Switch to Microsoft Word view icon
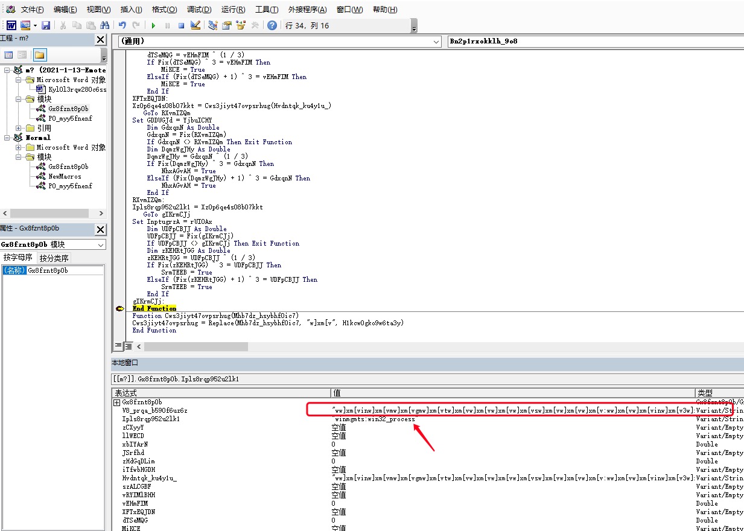This screenshot has height=531, width=744. [11, 25]
